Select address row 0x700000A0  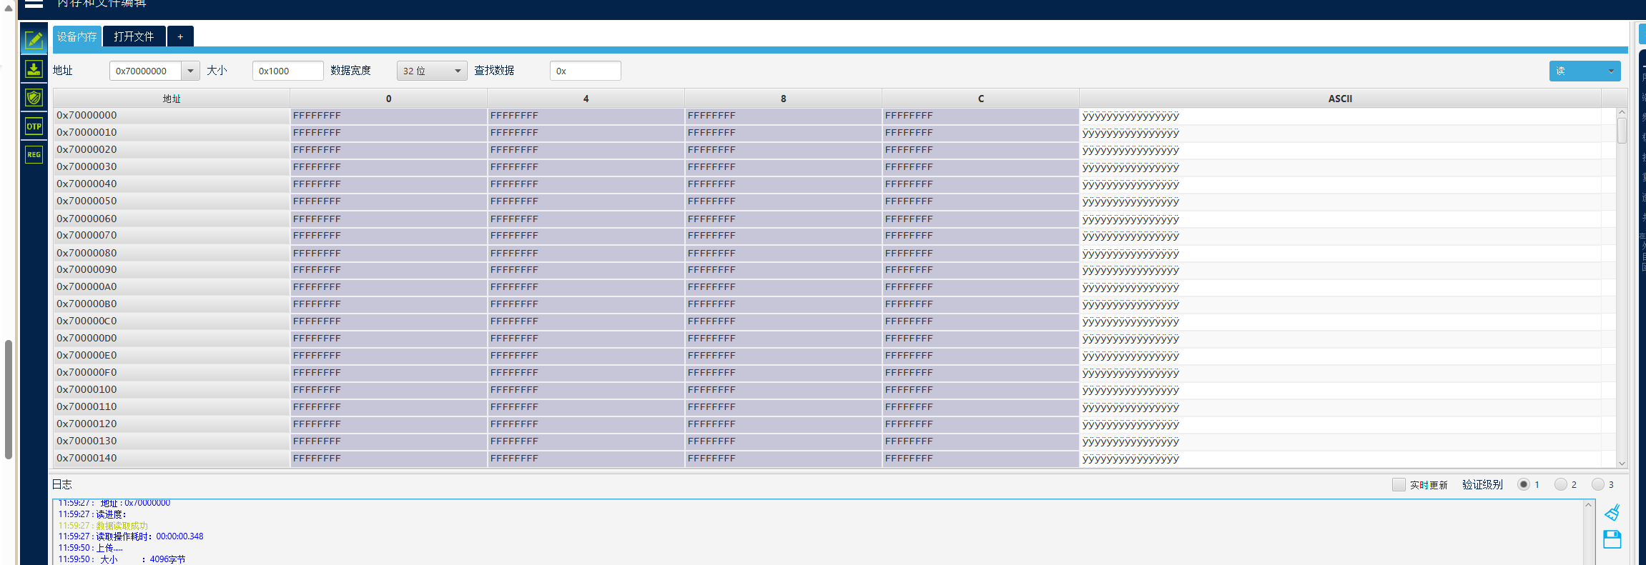(172, 286)
